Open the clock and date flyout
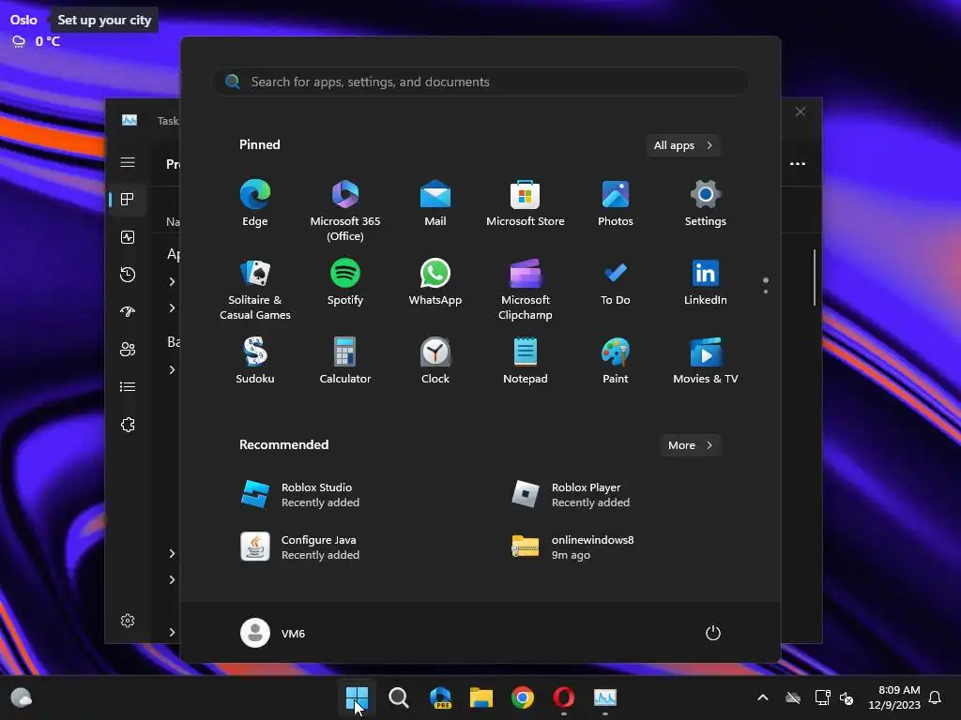This screenshot has height=720, width=961. tap(894, 697)
